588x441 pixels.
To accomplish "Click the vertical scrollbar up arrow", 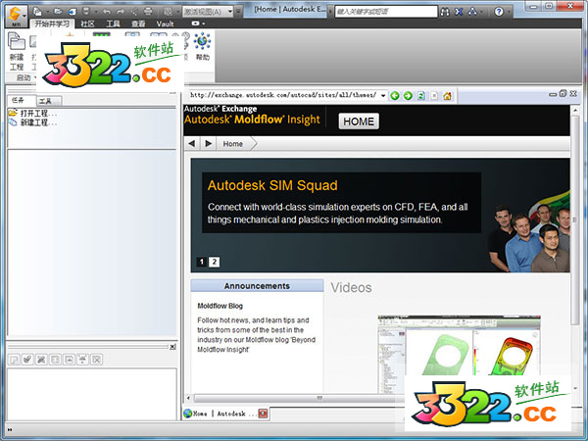I will click(x=575, y=110).
